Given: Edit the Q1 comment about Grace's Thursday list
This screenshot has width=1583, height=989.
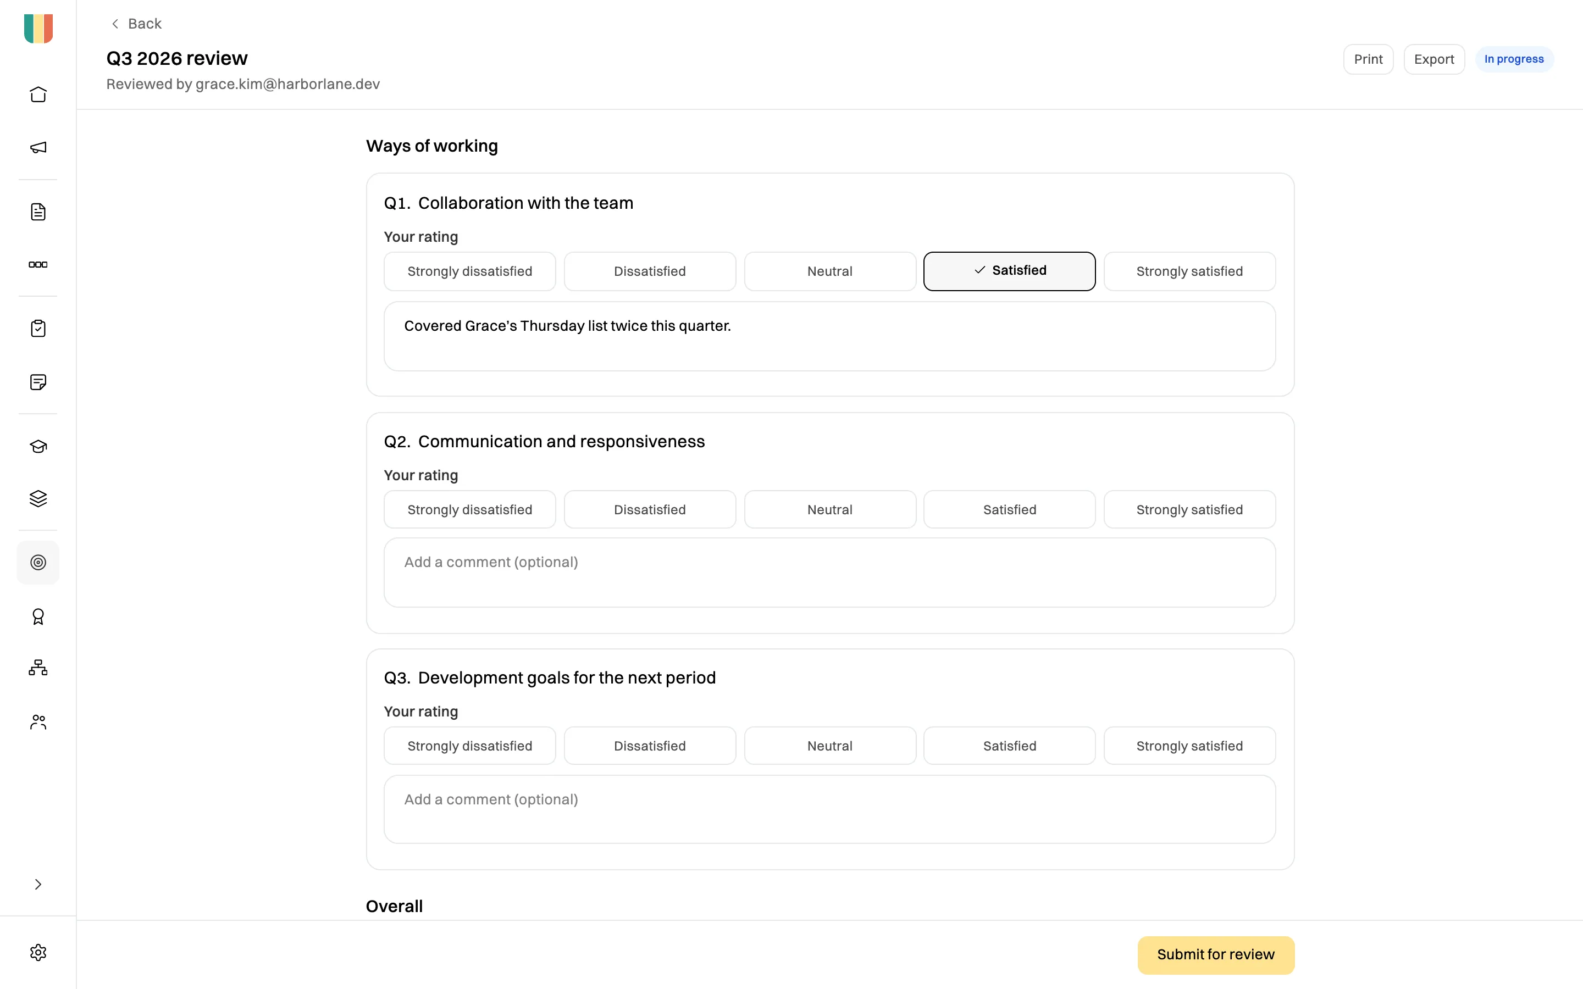Looking at the screenshot, I should tap(829, 336).
